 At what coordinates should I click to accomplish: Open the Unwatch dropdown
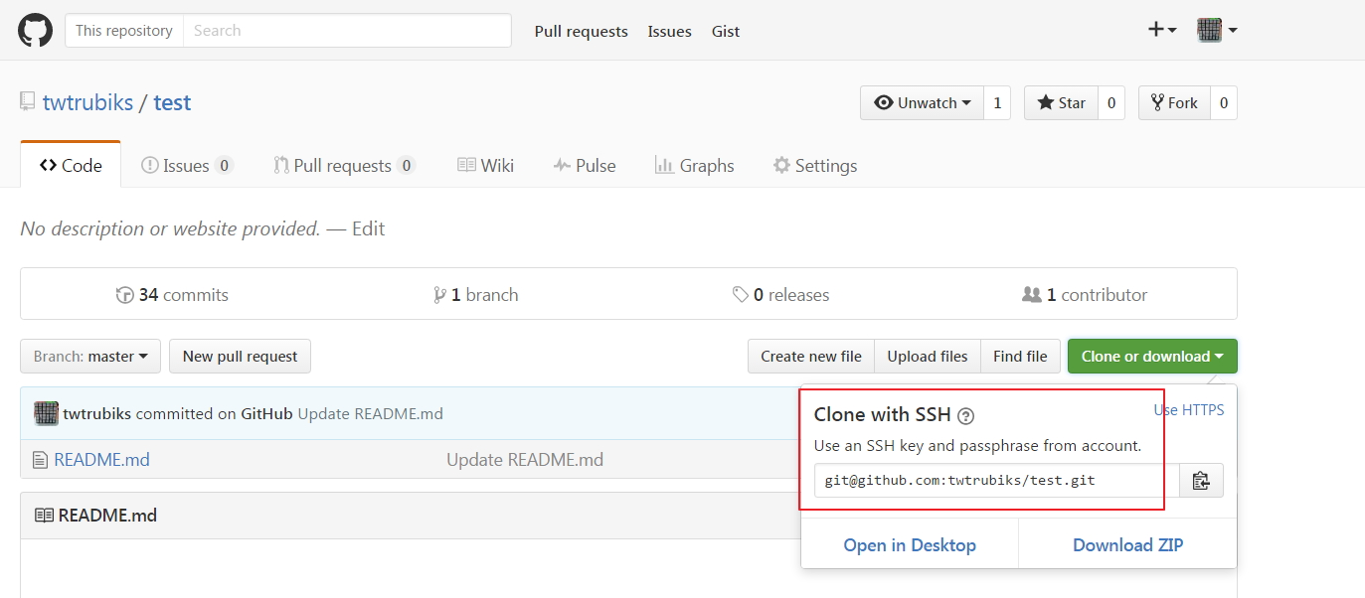922,103
